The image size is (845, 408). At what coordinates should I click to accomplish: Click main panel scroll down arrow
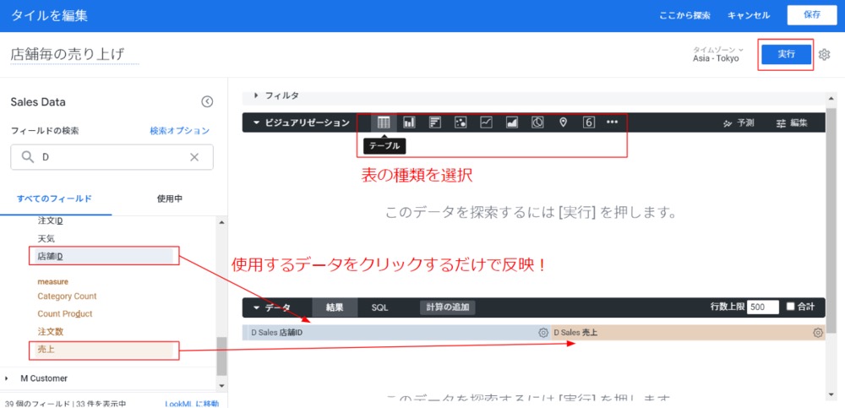point(832,394)
